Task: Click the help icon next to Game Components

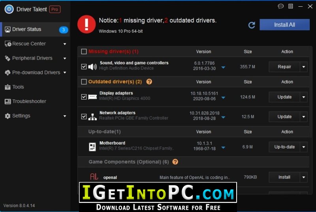Action: click(x=175, y=162)
